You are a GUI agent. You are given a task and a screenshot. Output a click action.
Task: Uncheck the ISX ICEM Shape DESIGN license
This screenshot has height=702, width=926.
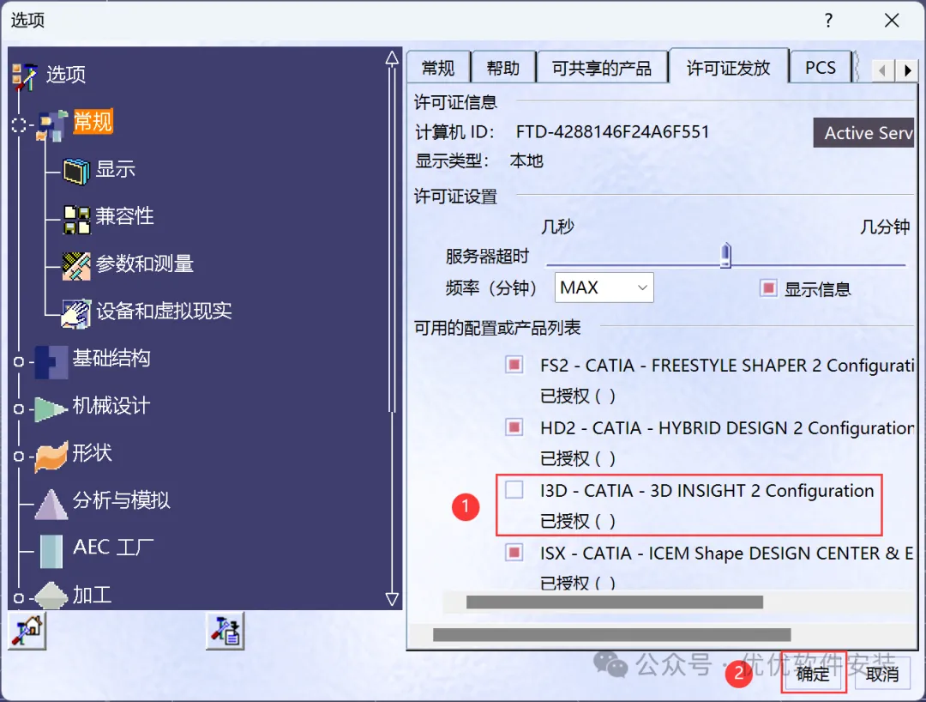pos(514,552)
